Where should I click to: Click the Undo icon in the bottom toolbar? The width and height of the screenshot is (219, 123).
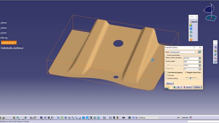click(x=17, y=118)
